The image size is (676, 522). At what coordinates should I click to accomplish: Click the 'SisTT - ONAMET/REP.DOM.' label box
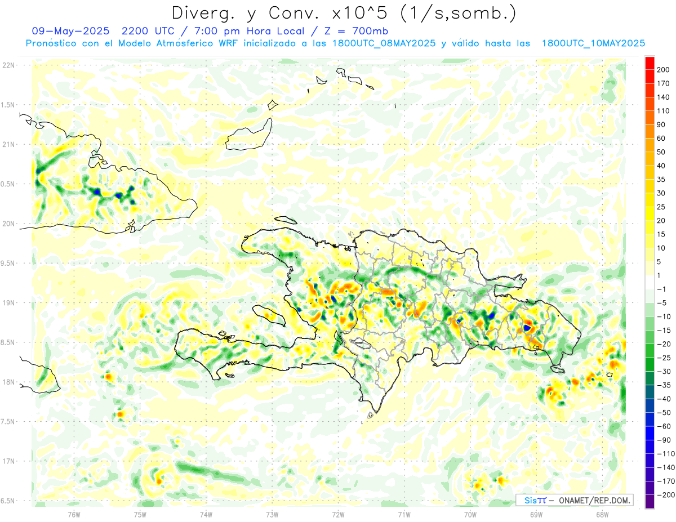(574, 500)
